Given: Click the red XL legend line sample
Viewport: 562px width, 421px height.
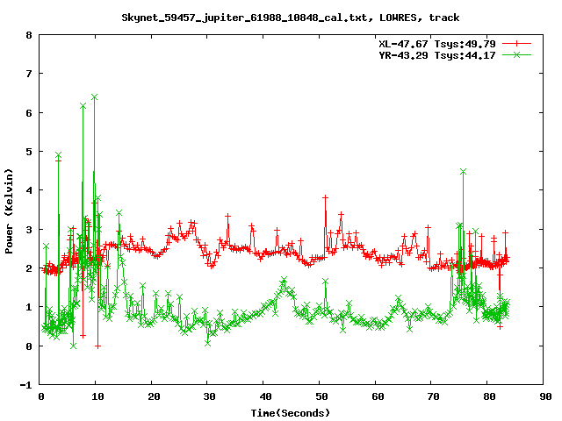Looking at the screenshot, I should coord(516,44).
